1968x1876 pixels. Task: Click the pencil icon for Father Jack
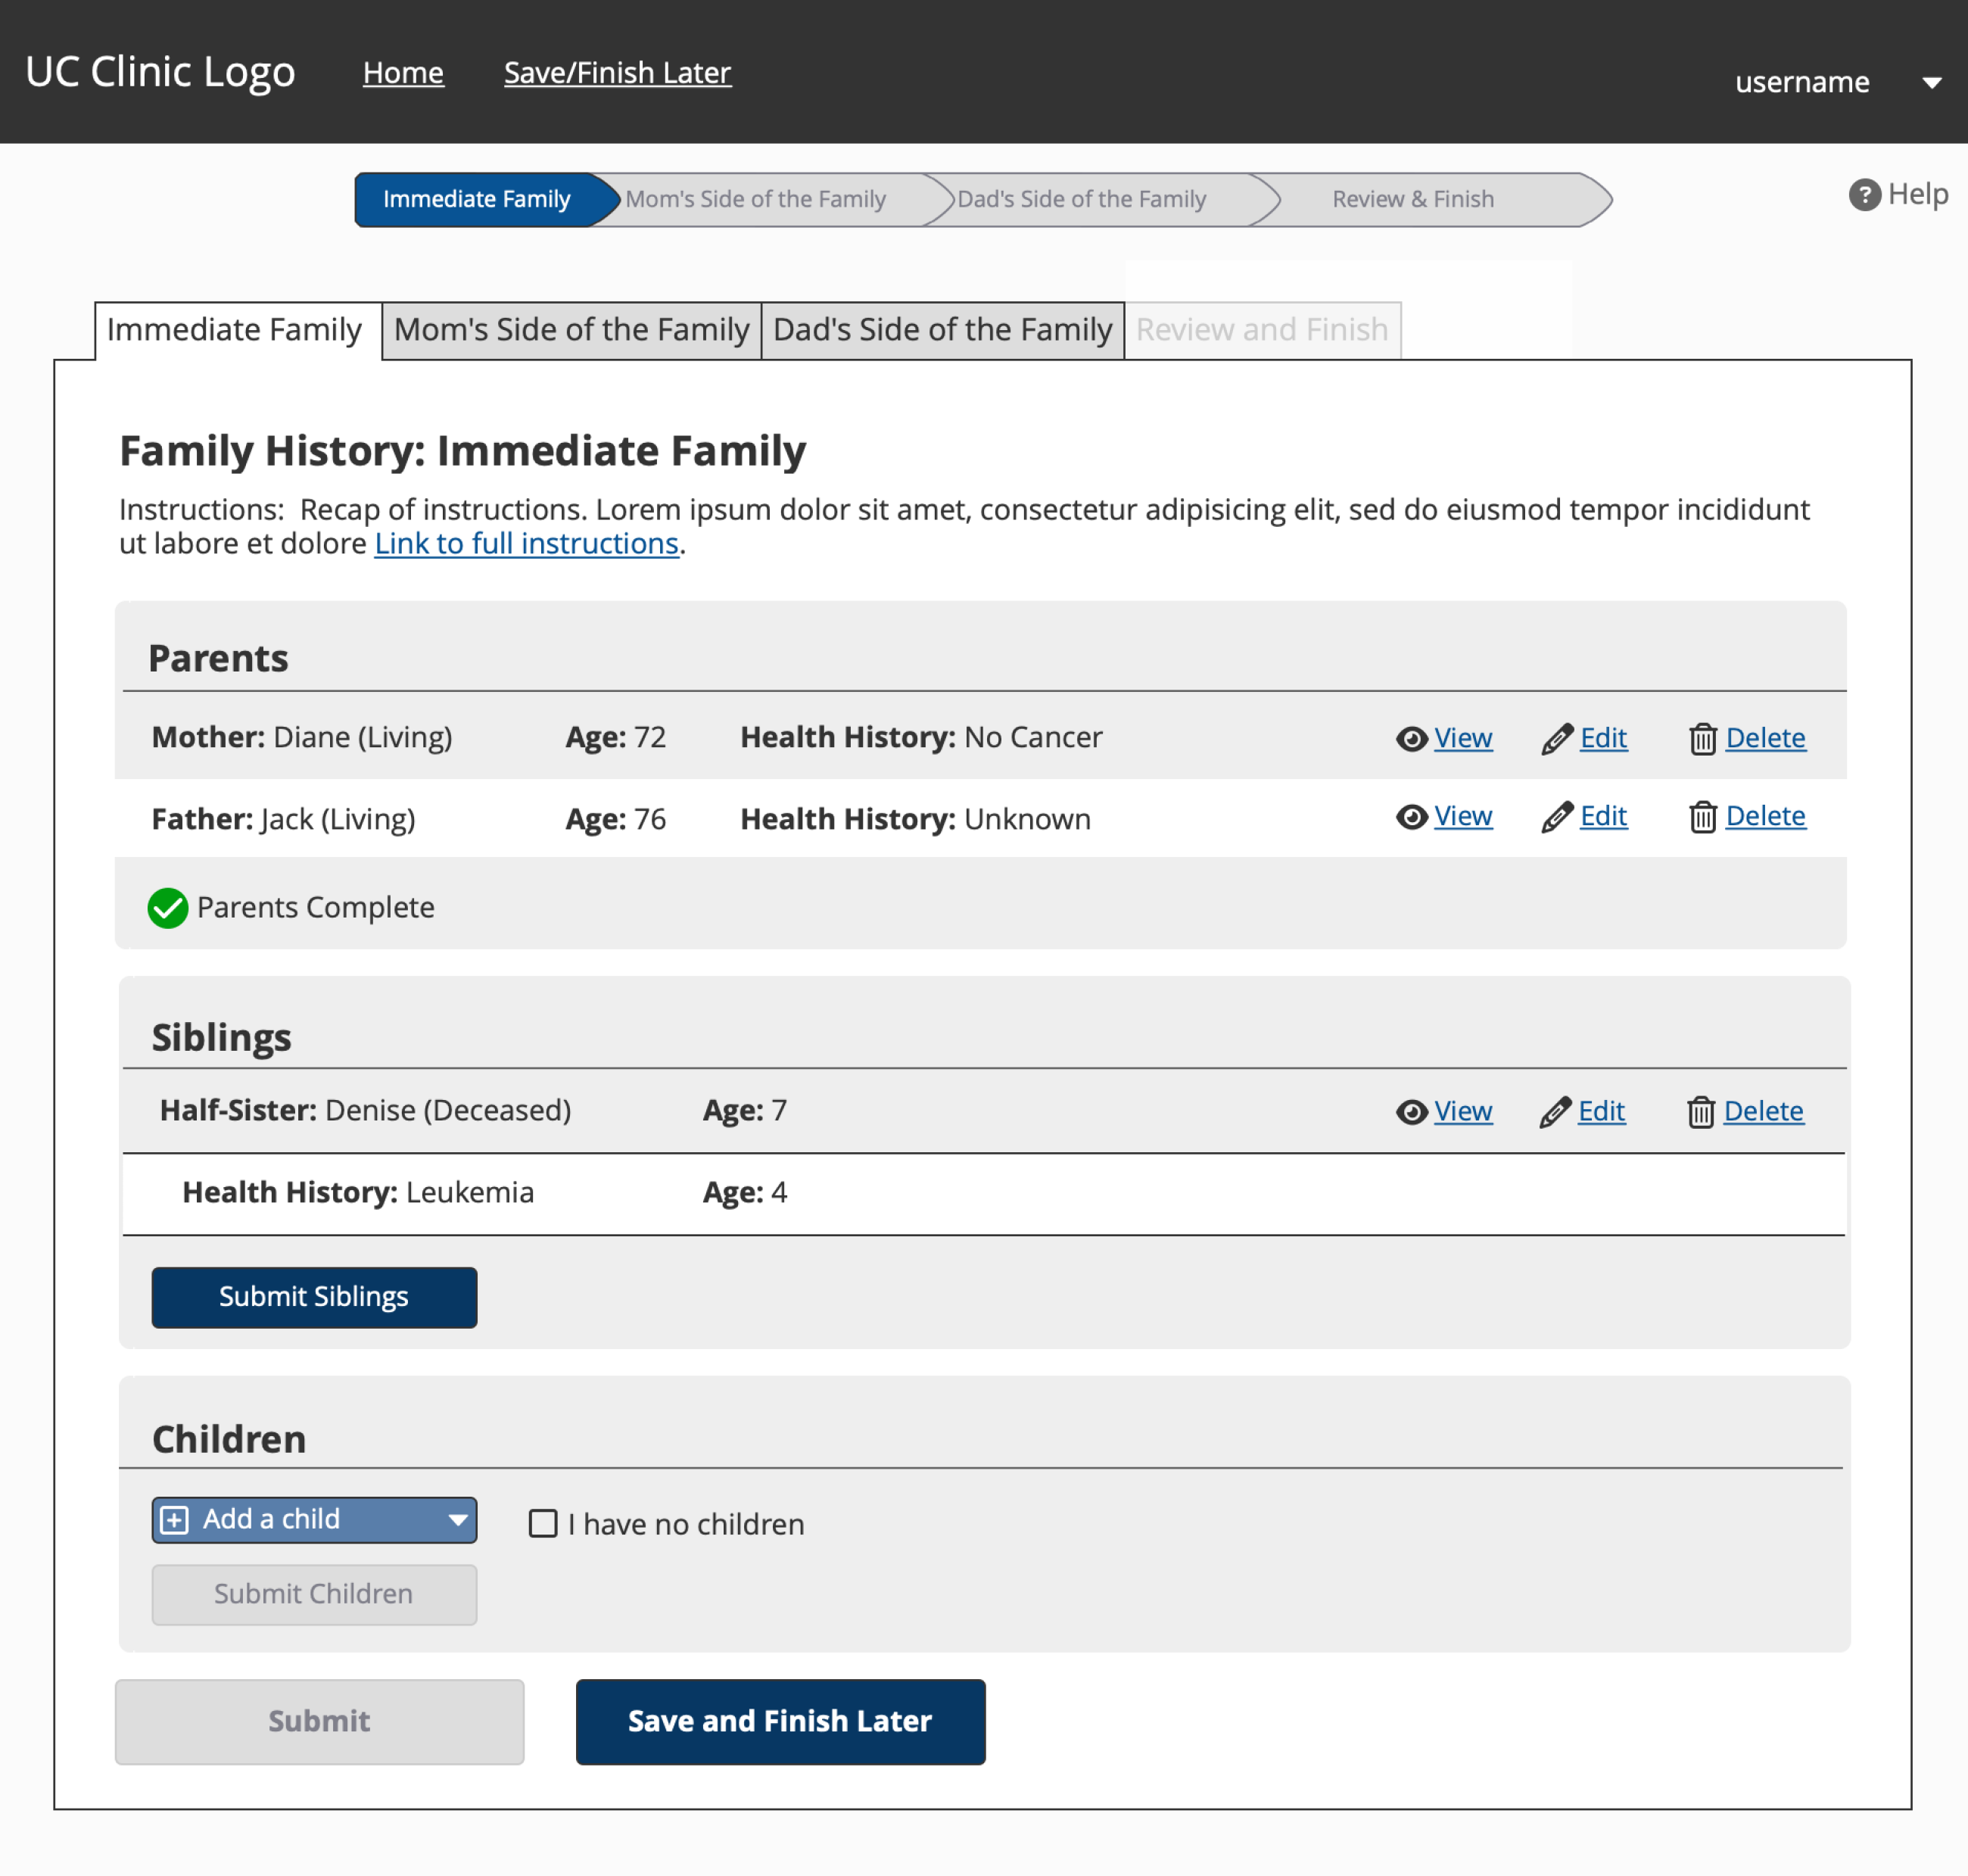pyautogui.click(x=1557, y=817)
